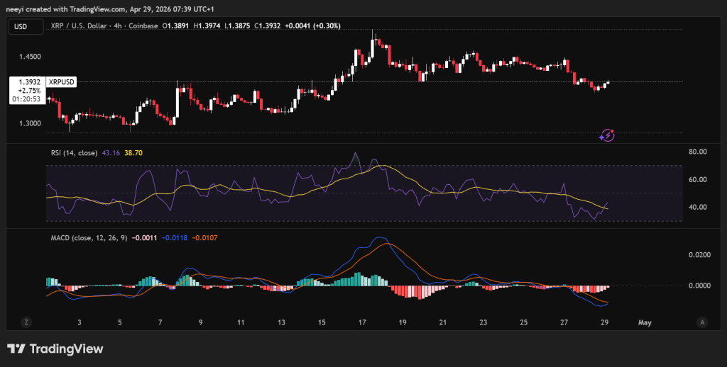Select the RSI (14, close) indicator label
Image resolution: width=727 pixels, height=367 pixels.
tap(74, 153)
